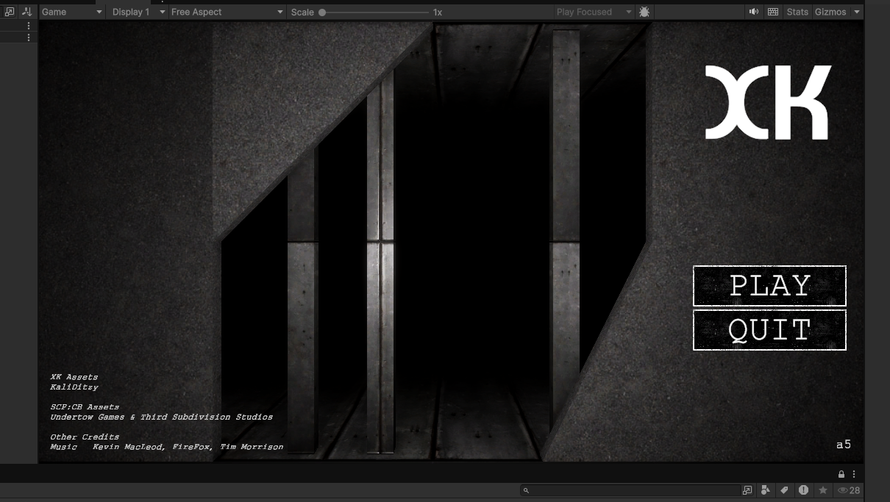The image size is (890, 502).
Task: Open the lower left-panel three-dot menu
Action: [x=29, y=37]
